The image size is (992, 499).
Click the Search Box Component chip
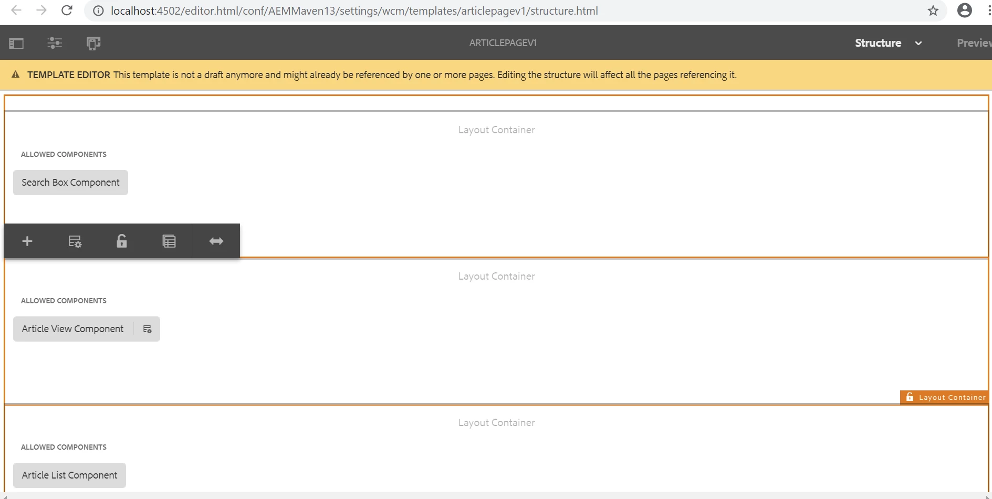tap(70, 183)
